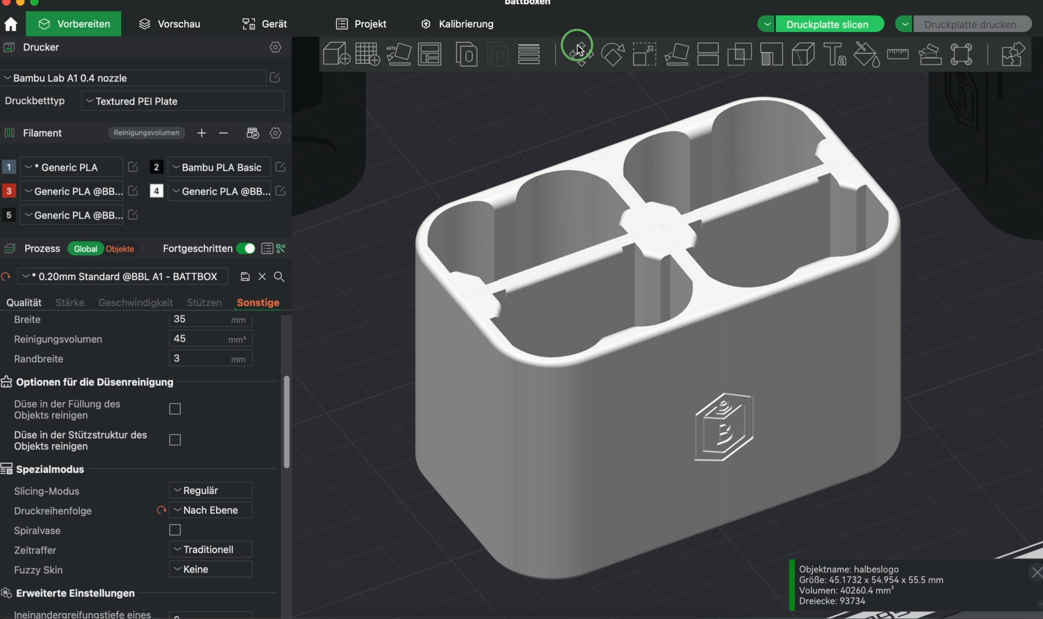Click the Druckplatte slicen button
This screenshot has width=1043, height=619.
click(x=829, y=24)
